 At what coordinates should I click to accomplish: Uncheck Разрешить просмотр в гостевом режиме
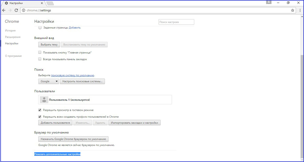(40, 110)
